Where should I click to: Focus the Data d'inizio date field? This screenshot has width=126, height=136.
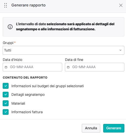tap(32, 67)
